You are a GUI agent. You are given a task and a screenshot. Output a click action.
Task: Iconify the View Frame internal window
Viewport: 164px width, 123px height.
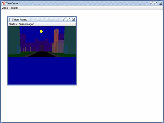tap(64, 19)
